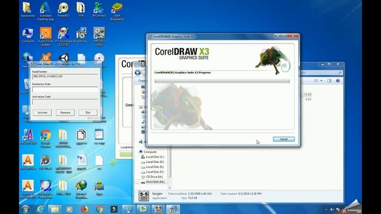Open Windows Media Player taskbar icon
381x214 pixels.
pyautogui.click(x=70, y=209)
